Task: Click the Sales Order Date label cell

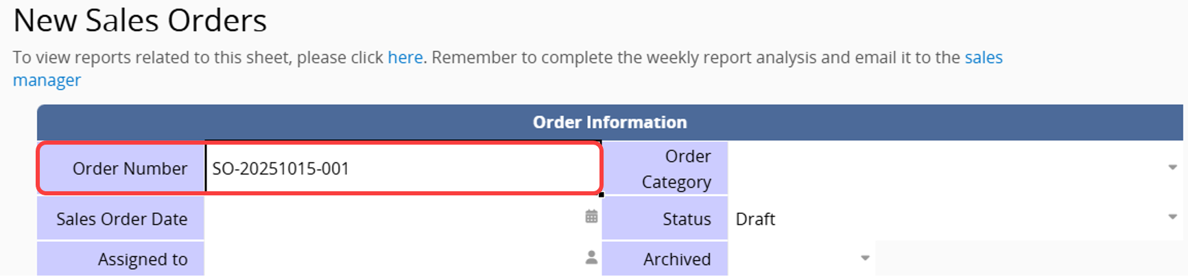Action: (x=121, y=219)
